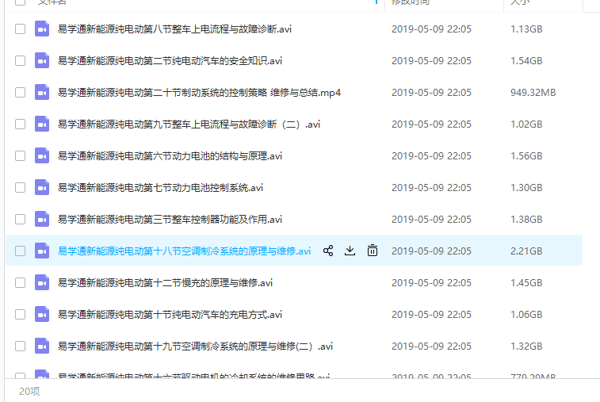Click the 1.56GB size cell
The width and height of the screenshot is (600, 402).
pos(526,156)
